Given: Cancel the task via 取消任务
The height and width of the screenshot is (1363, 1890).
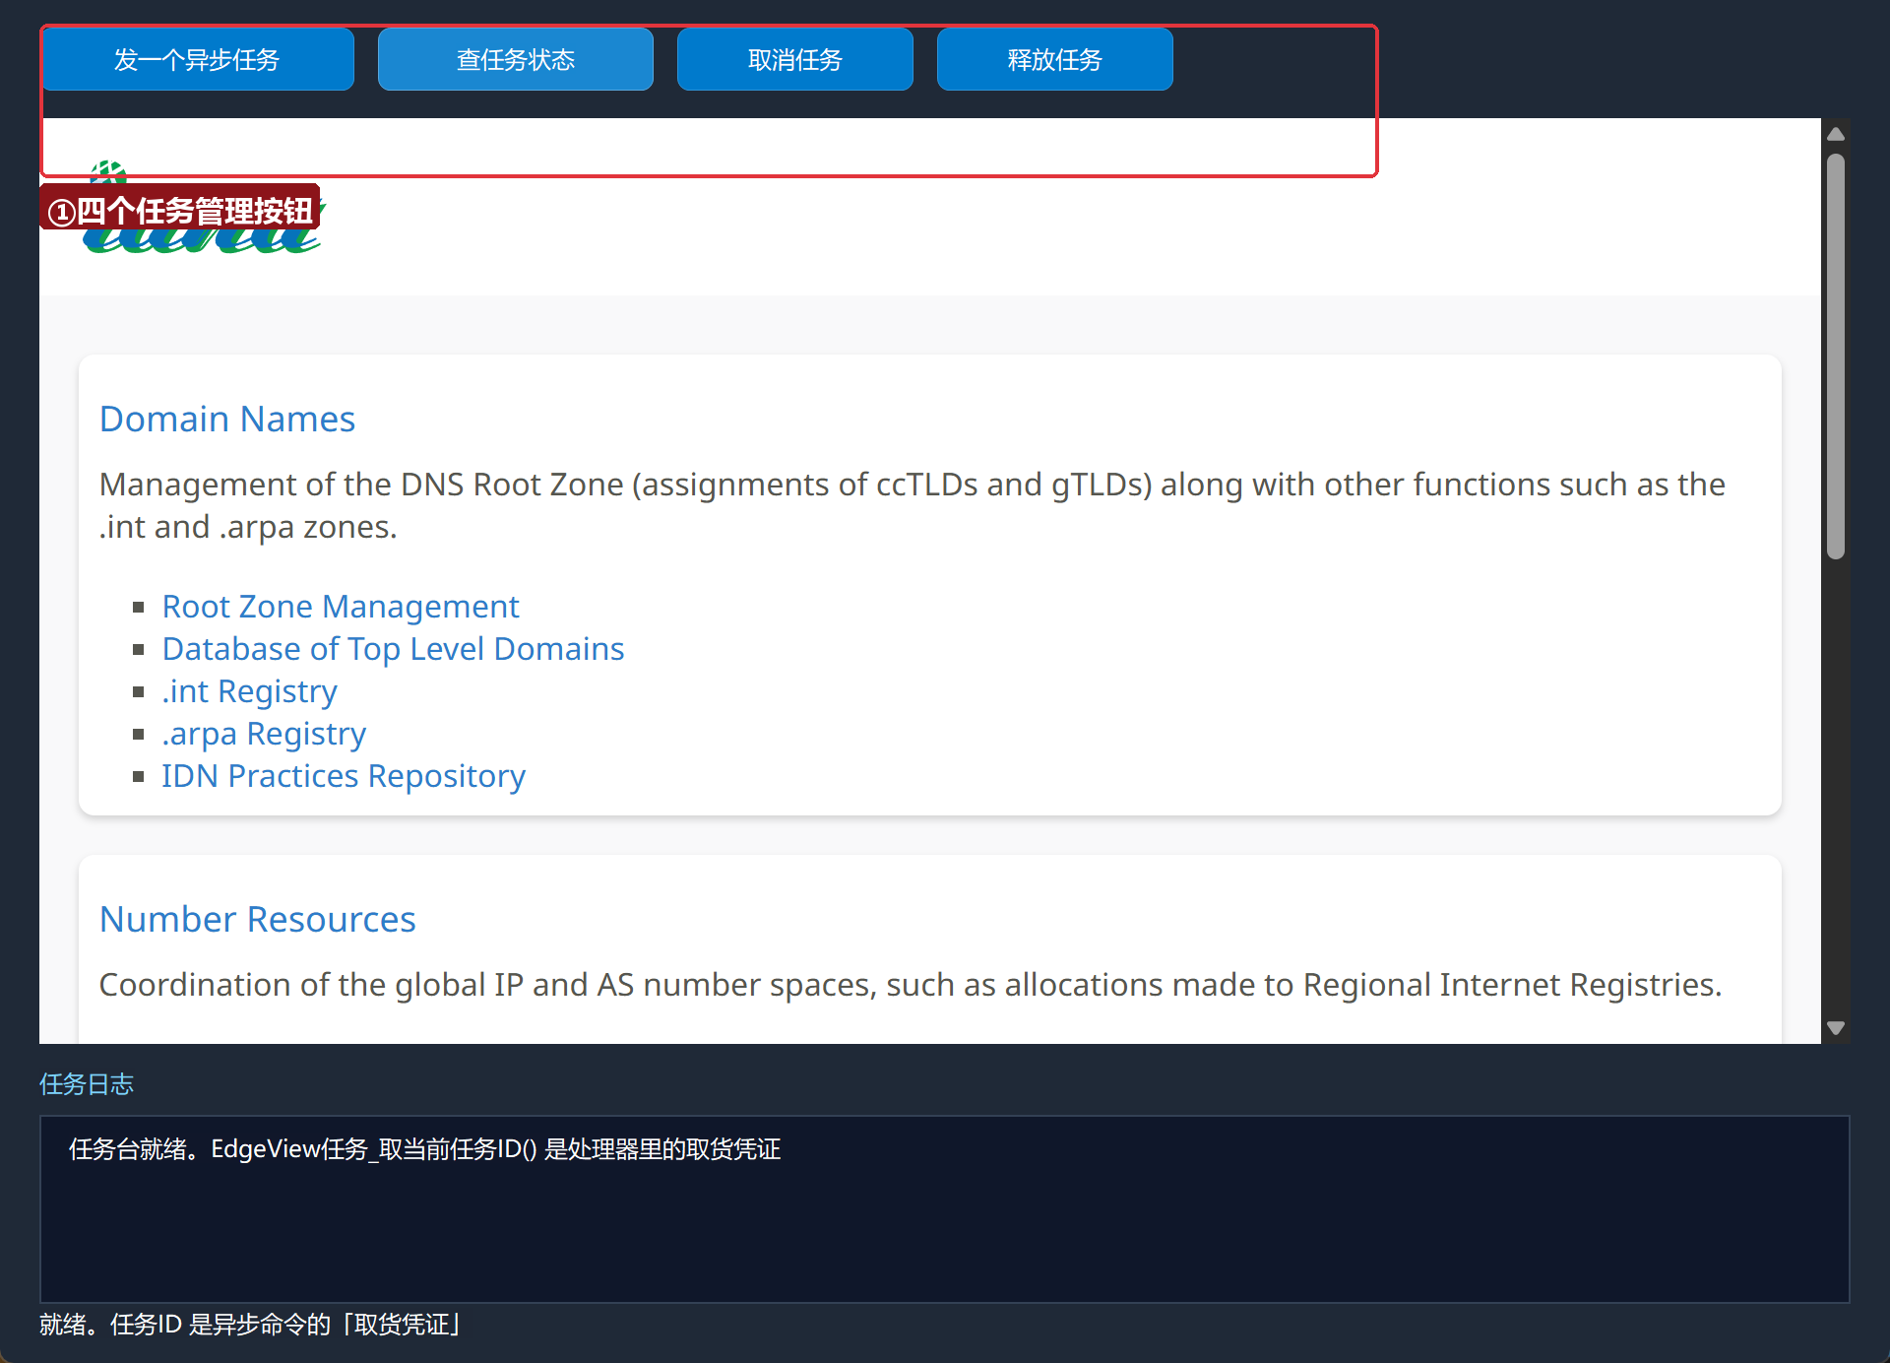Looking at the screenshot, I should click(x=794, y=59).
